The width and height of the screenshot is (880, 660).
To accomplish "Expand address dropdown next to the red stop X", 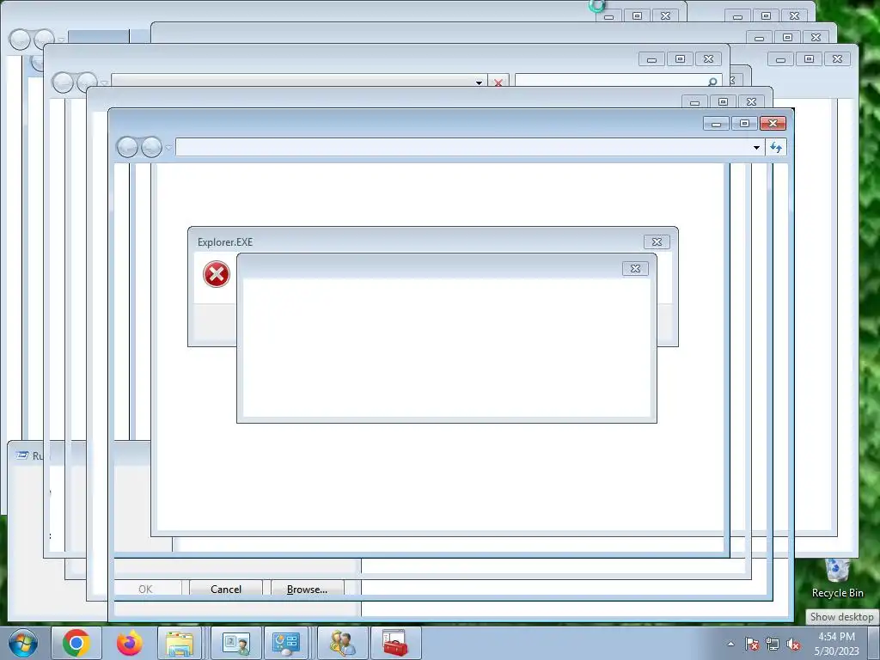I will point(479,82).
